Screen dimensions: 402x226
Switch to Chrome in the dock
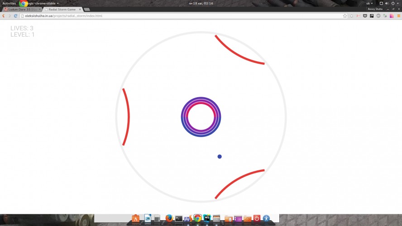(197, 218)
